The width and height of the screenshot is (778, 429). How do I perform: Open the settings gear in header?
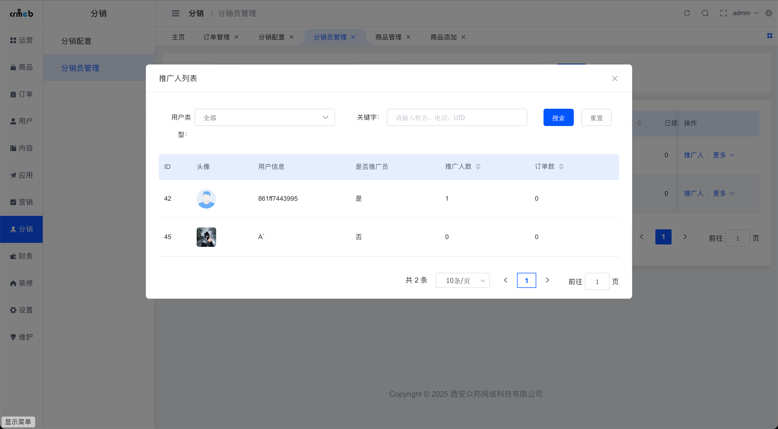point(768,13)
